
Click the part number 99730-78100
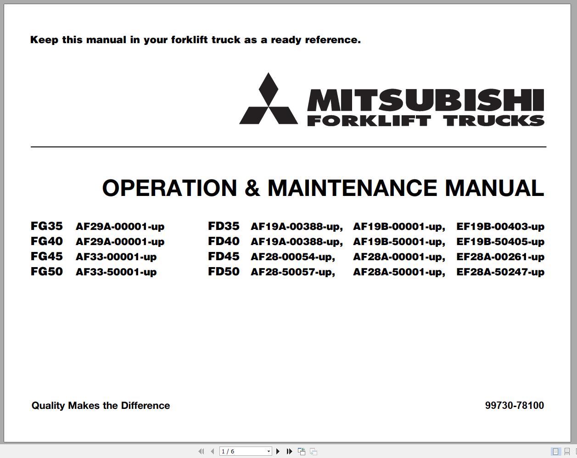pyautogui.click(x=515, y=406)
